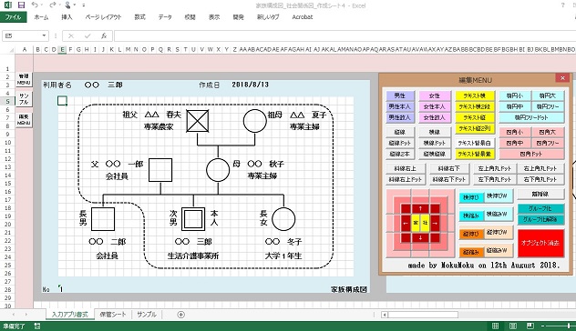This screenshot has height=331, width=576.
Task: Save the workbook with the floppy icon
Action: 21,5
